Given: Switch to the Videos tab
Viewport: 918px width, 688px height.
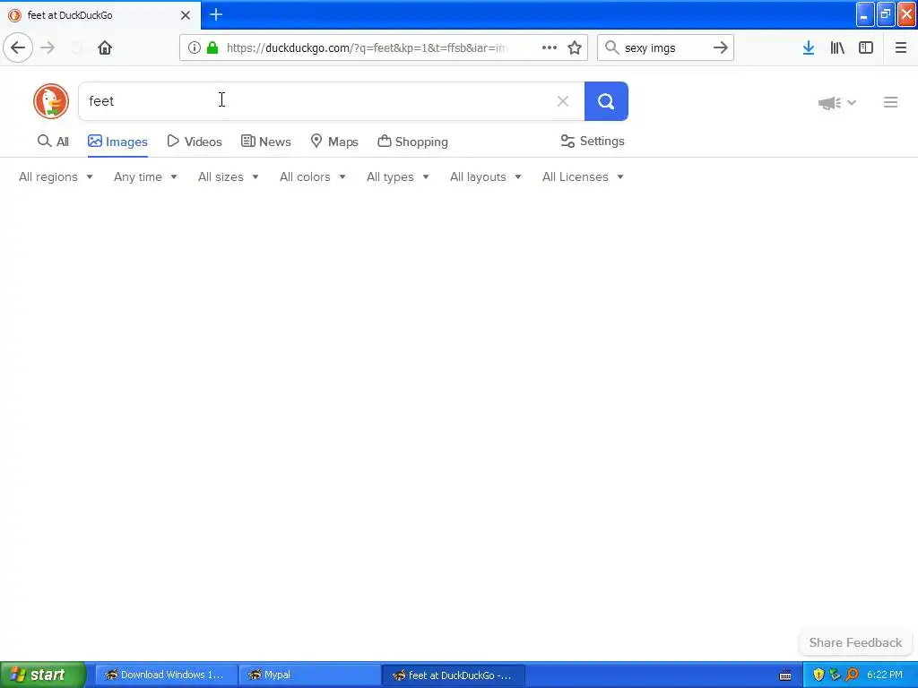Looking at the screenshot, I should [x=195, y=142].
